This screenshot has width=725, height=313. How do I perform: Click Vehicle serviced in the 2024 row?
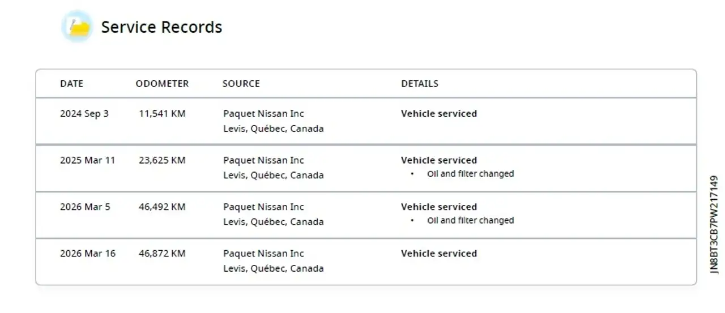click(439, 114)
